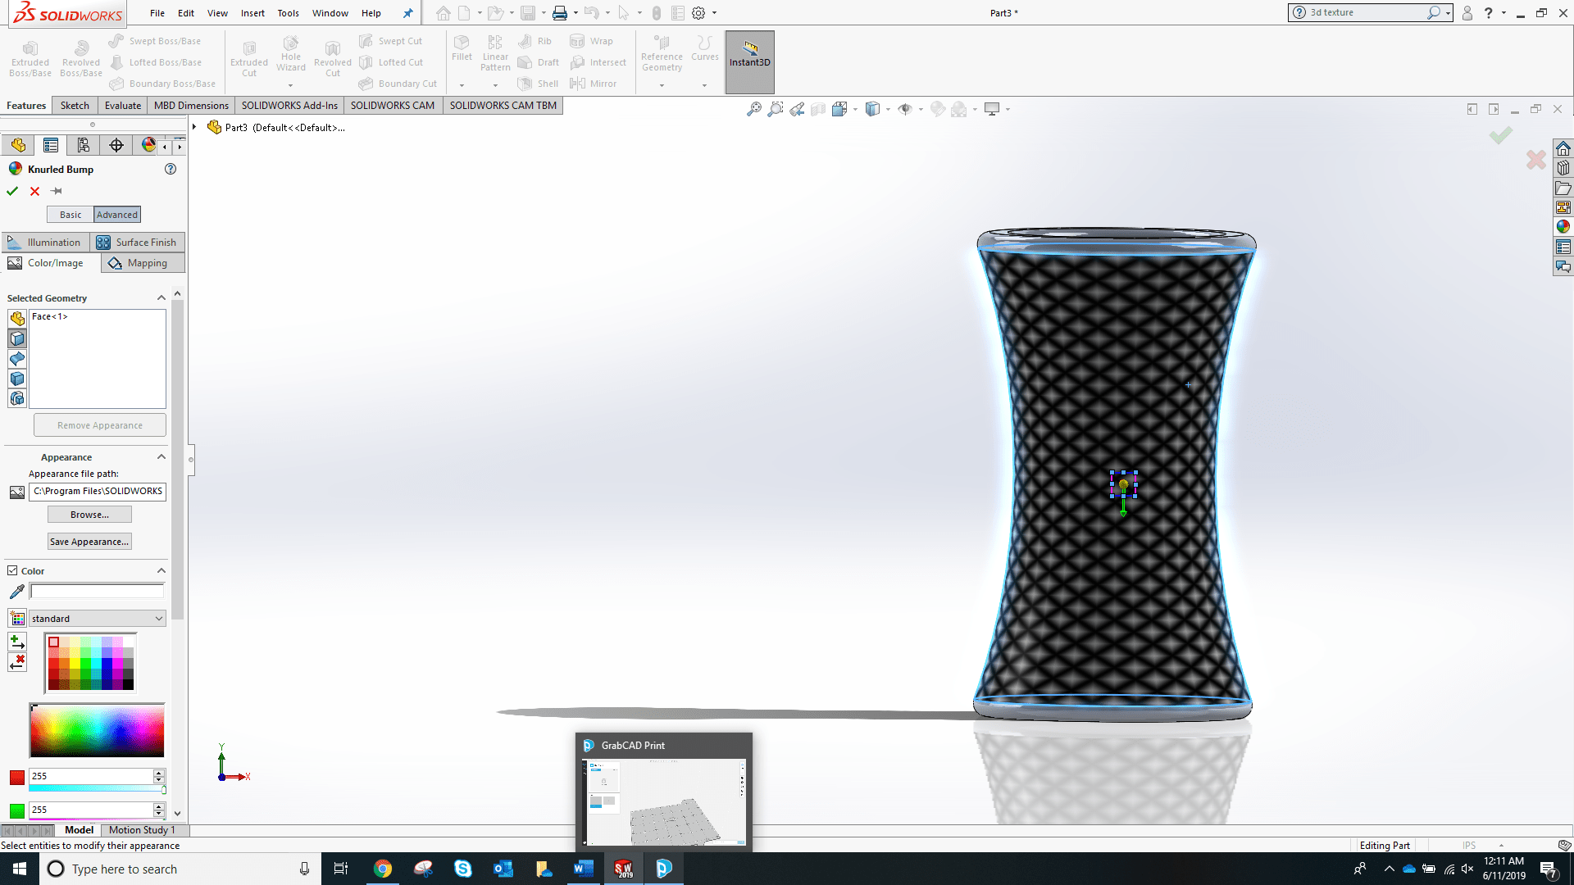
Task: Collapse the Selected Geometry section
Action: (x=161, y=298)
